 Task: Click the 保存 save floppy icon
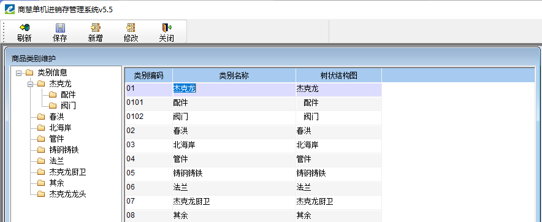pos(60,28)
